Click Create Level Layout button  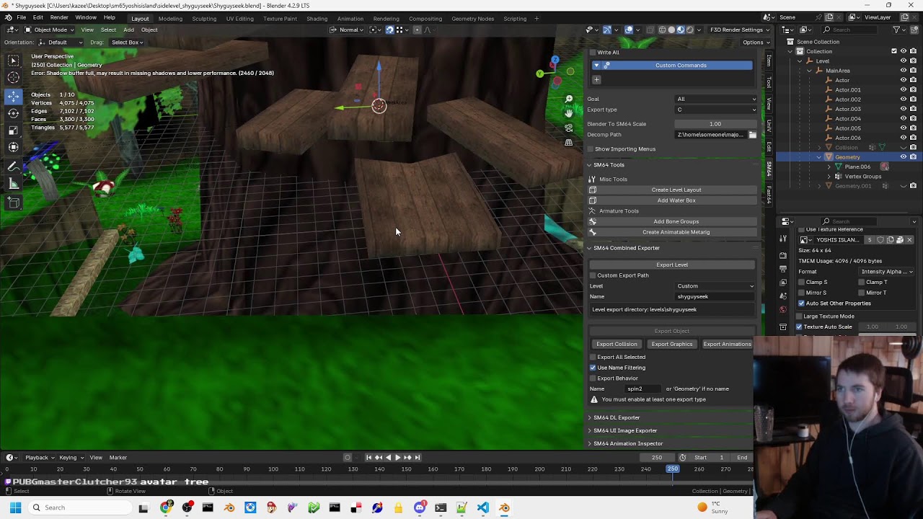click(676, 190)
